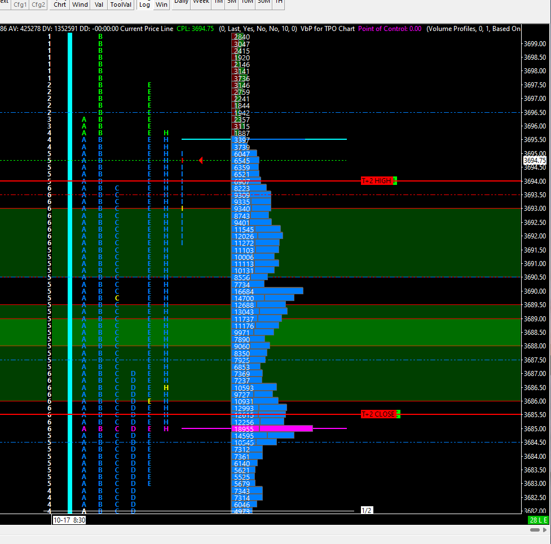
Task: Click the 3699.00 price axis label
Action: tap(535, 44)
